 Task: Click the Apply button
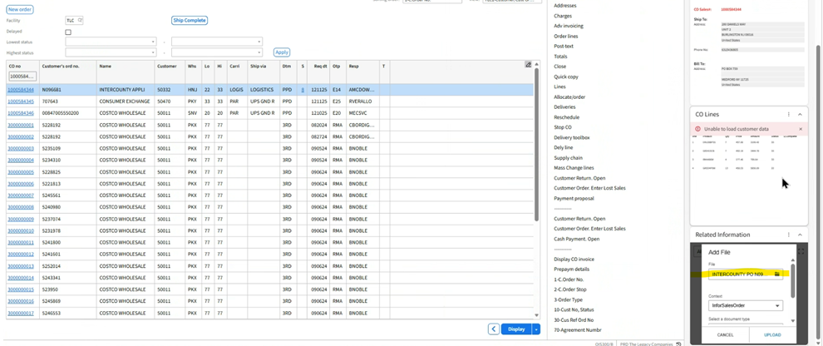point(282,52)
